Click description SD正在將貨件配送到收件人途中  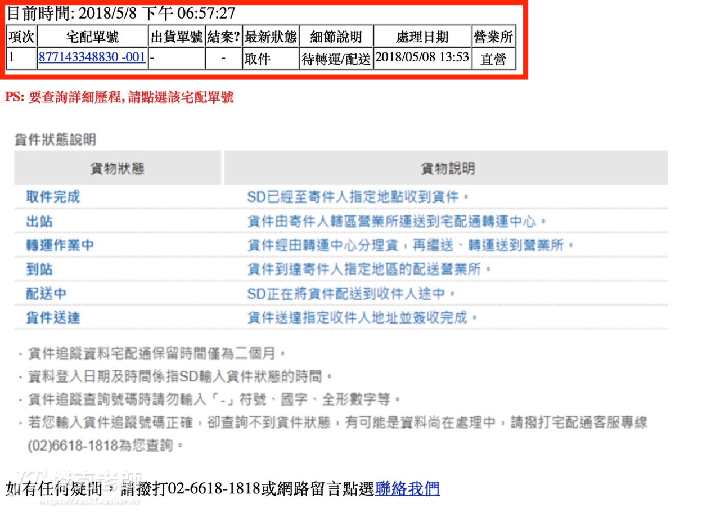[352, 294]
